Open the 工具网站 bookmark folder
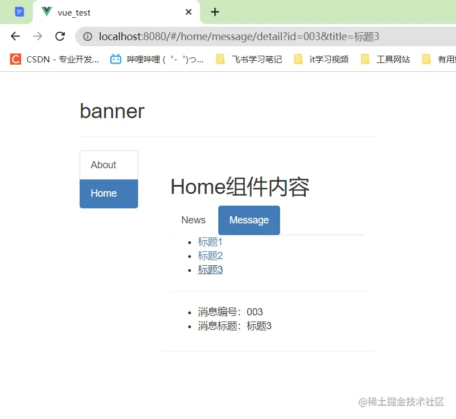This screenshot has height=419, width=456. point(385,60)
